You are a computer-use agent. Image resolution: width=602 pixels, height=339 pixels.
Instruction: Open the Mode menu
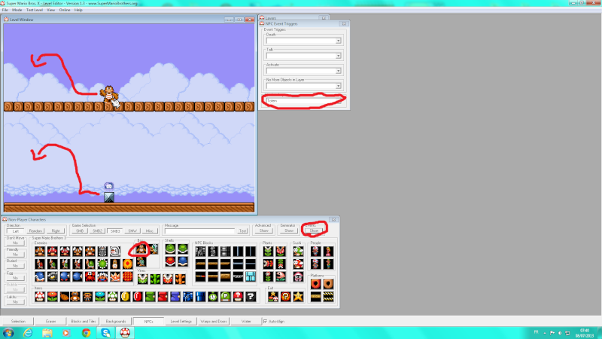coord(17,10)
